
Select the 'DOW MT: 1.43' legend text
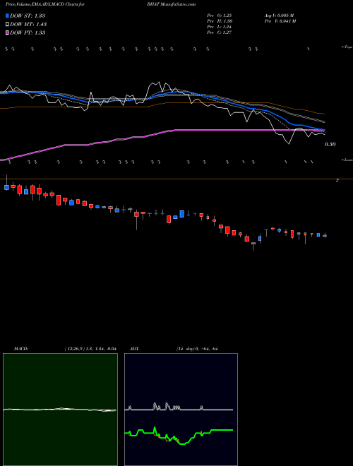(x=28, y=25)
